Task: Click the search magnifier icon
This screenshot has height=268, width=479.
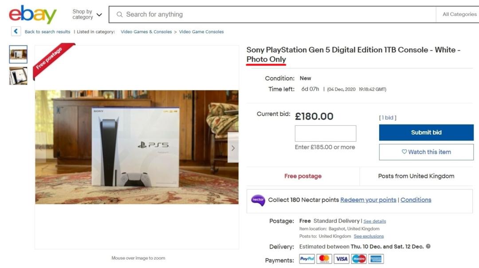Action: tap(119, 15)
